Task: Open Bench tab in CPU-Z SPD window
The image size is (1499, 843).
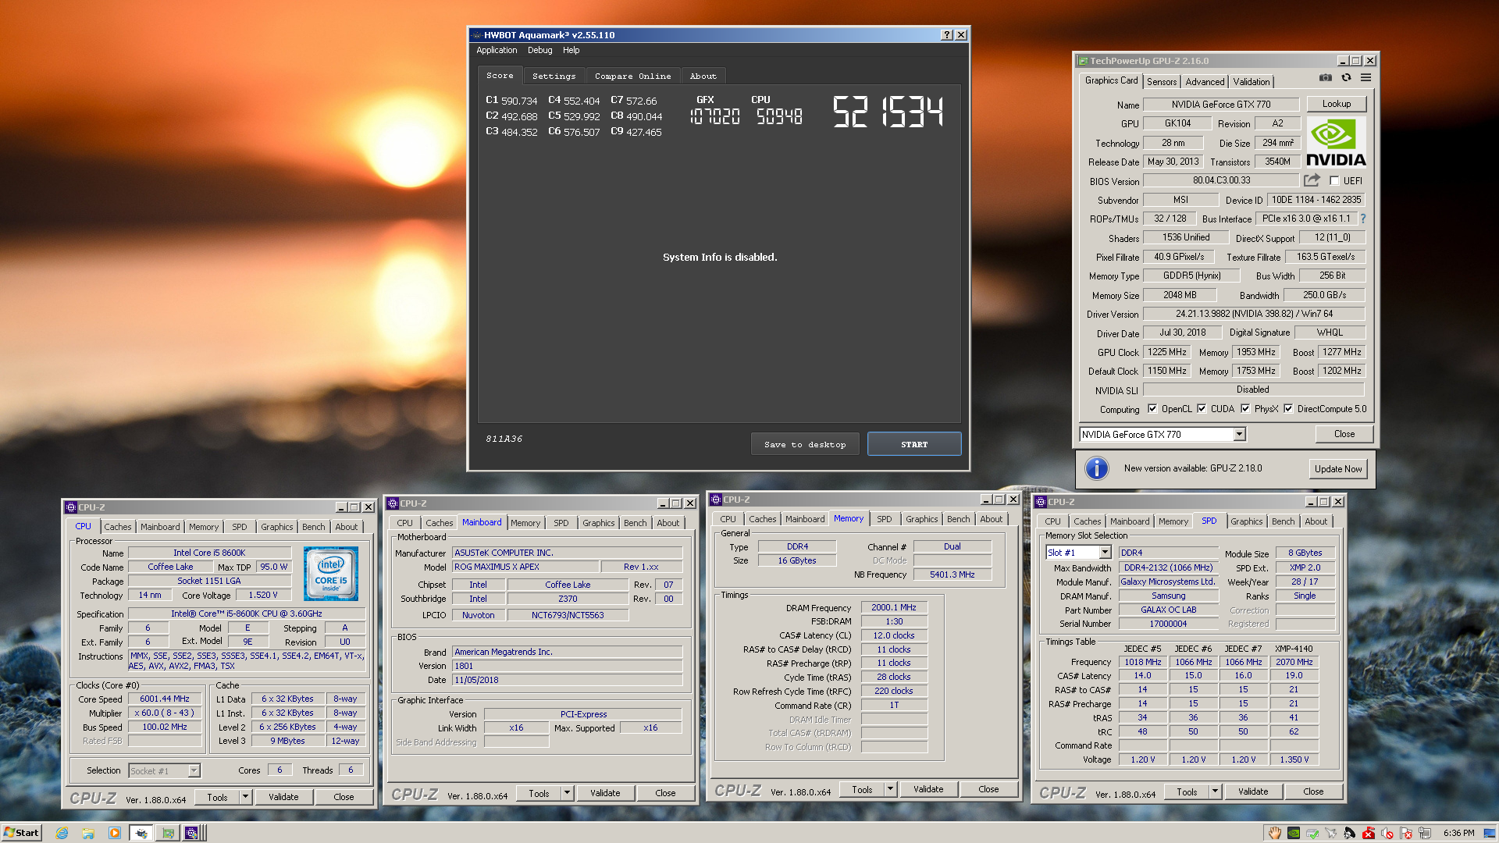Action: [1283, 521]
